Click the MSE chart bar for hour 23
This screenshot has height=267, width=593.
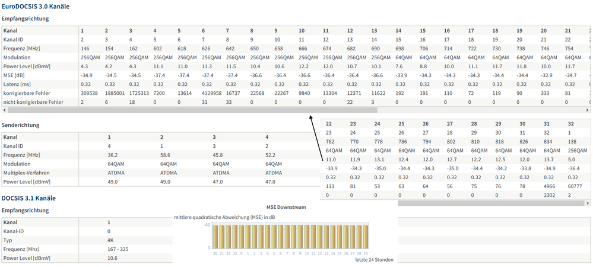[x=235, y=236]
